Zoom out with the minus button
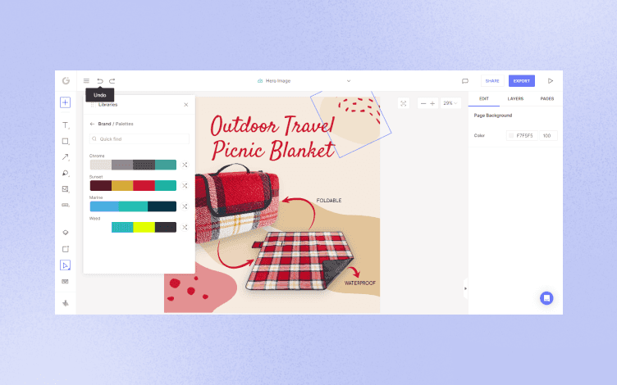Image resolution: width=617 pixels, height=385 pixels. tap(423, 103)
